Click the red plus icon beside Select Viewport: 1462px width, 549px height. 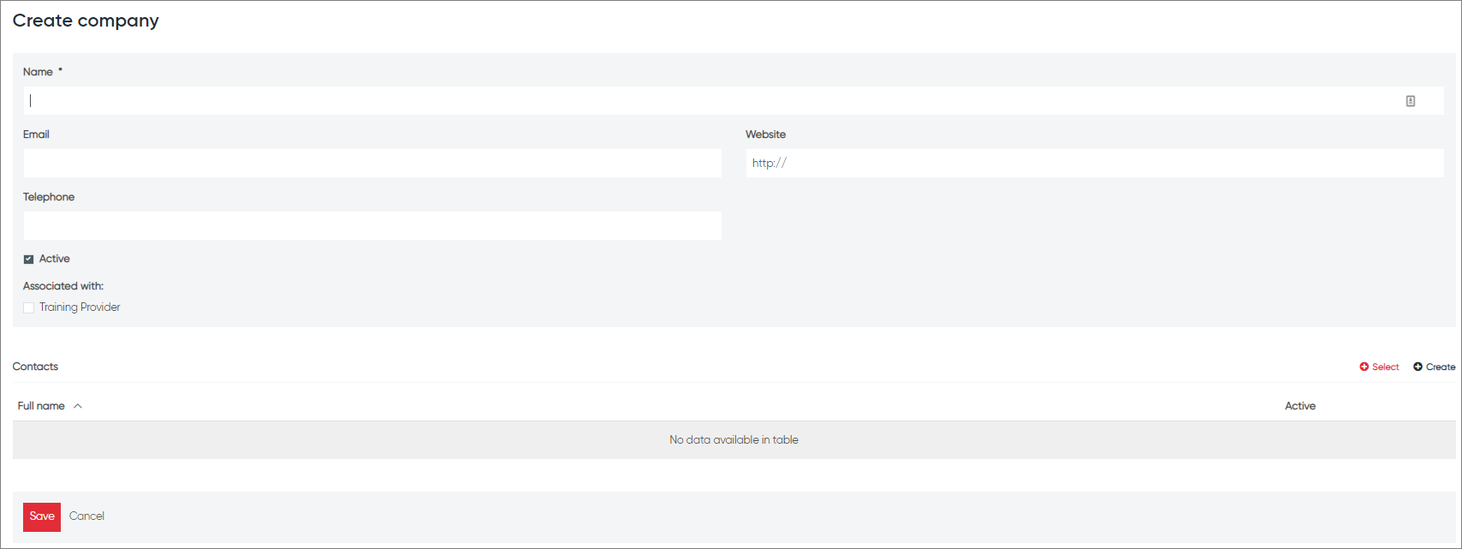(1364, 367)
